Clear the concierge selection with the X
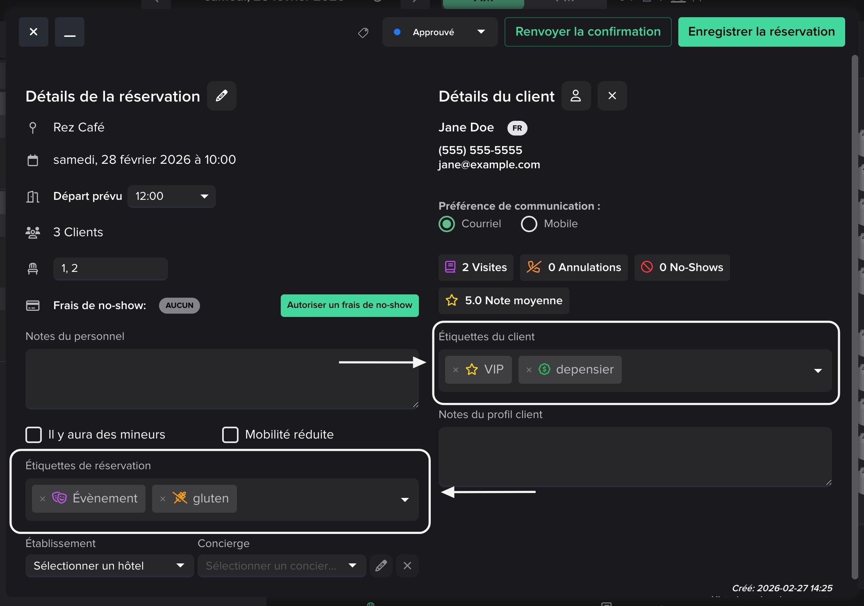This screenshot has height=606, width=864. coord(407,566)
